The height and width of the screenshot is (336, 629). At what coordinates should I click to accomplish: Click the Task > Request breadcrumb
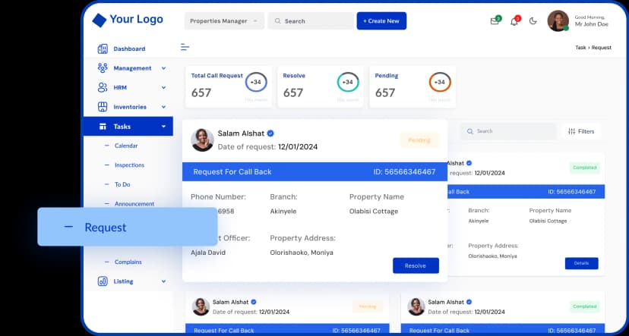coord(593,47)
